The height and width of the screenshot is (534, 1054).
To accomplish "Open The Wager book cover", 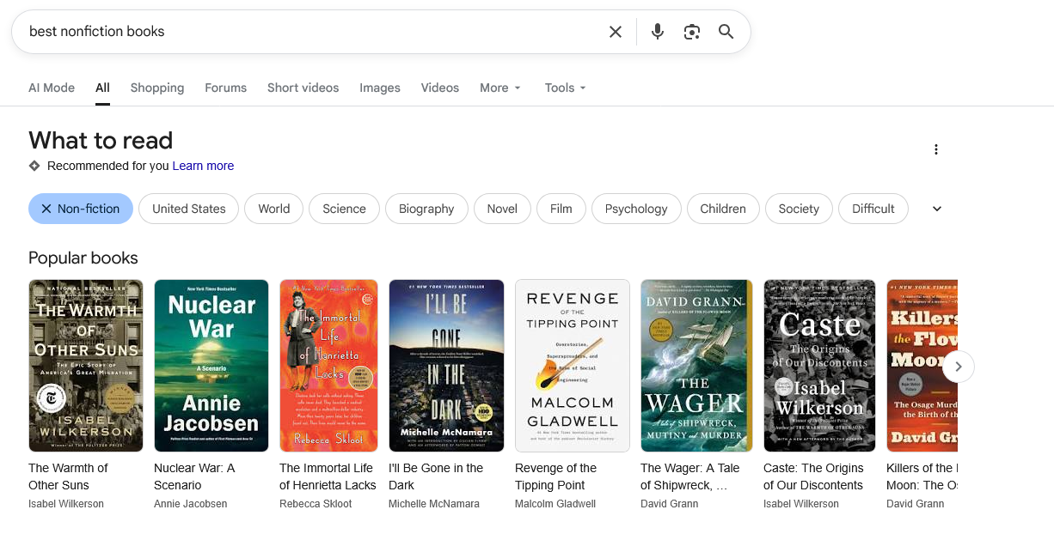I will point(696,366).
